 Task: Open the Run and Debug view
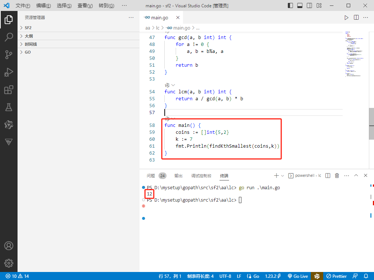9,72
